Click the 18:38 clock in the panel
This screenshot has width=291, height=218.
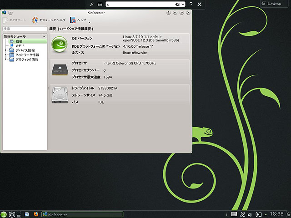tap(276, 214)
